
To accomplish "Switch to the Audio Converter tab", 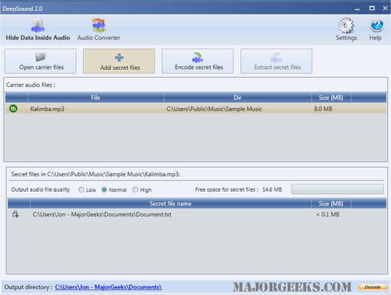I will pyautogui.click(x=99, y=31).
